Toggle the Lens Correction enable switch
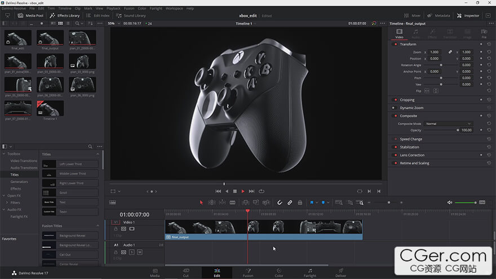 pyautogui.click(x=395, y=155)
